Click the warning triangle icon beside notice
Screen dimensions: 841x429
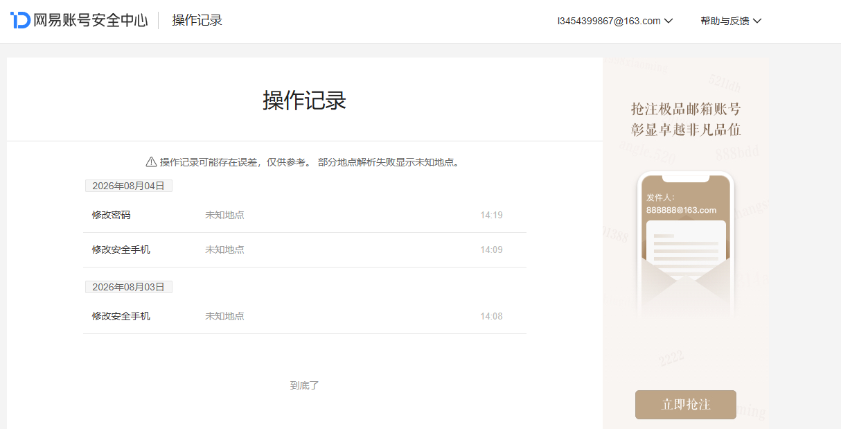pyautogui.click(x=151, y=162)
